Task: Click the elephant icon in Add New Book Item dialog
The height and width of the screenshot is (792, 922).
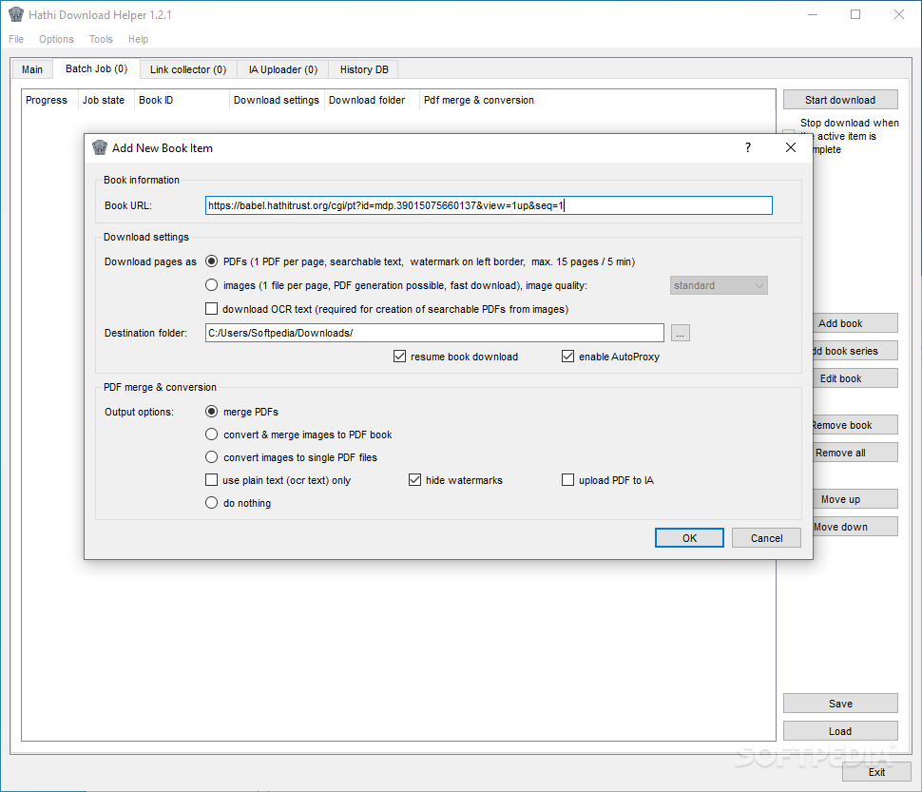Action: [x=100, y=147]
